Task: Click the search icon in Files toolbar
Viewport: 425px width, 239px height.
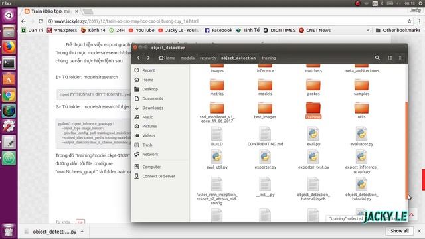Action: click(x=377, y=58)
